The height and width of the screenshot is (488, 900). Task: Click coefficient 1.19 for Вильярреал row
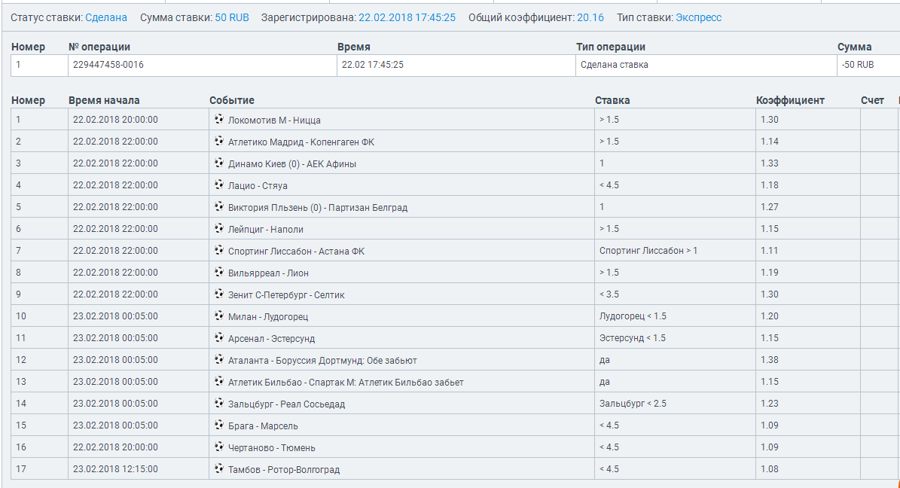770,273
